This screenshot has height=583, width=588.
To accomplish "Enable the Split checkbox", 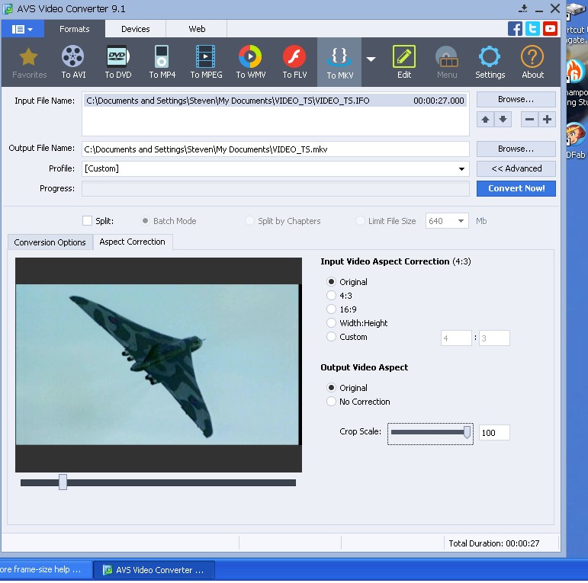I will [87, 221].
